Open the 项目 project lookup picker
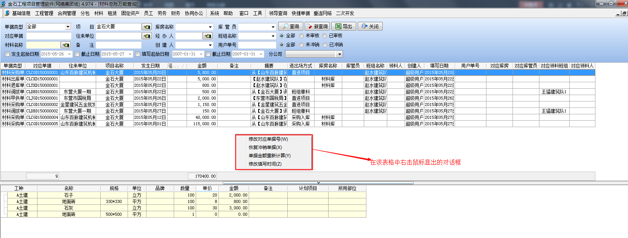Screen dimensions: 628x238 (x=146, y=27)
